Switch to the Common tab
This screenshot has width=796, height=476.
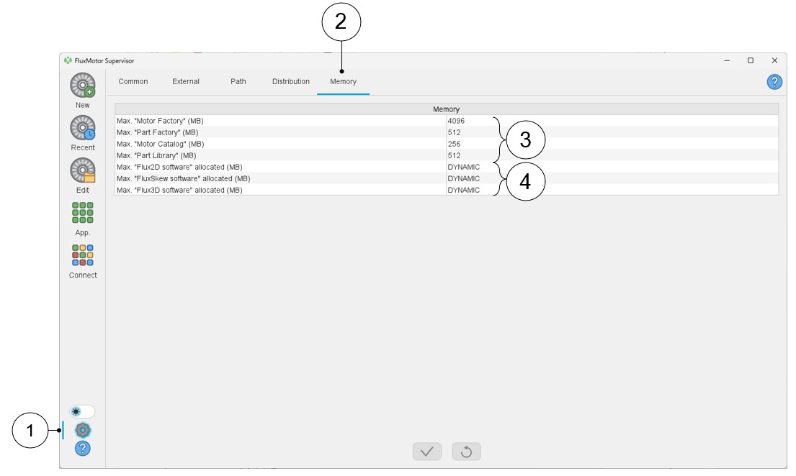133,82
